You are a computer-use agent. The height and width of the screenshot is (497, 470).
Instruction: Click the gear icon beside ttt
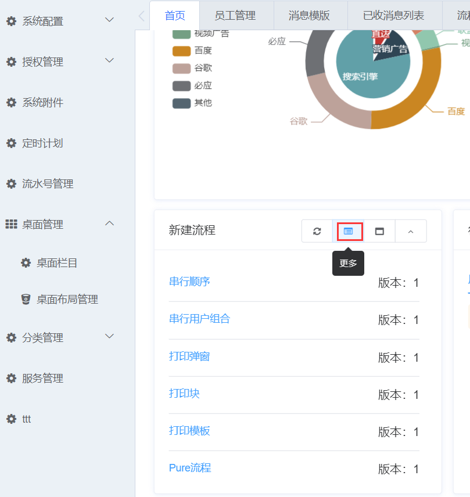coord(11,419)
